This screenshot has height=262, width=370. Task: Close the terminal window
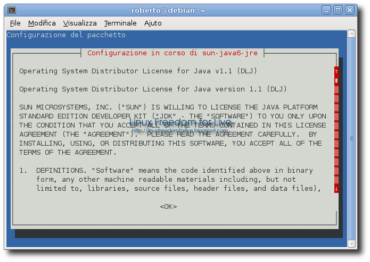tap(350, 11)
